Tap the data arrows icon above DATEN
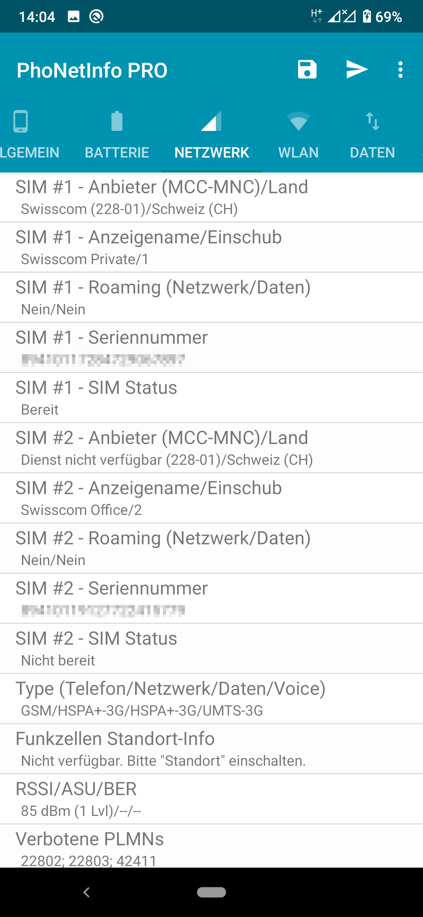The width and height of the screenshot is (423, 917). click(x=372, y=121)
